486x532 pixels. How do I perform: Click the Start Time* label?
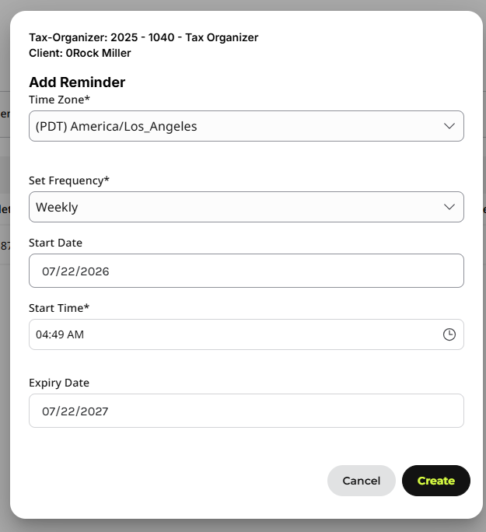coord(59,308)
